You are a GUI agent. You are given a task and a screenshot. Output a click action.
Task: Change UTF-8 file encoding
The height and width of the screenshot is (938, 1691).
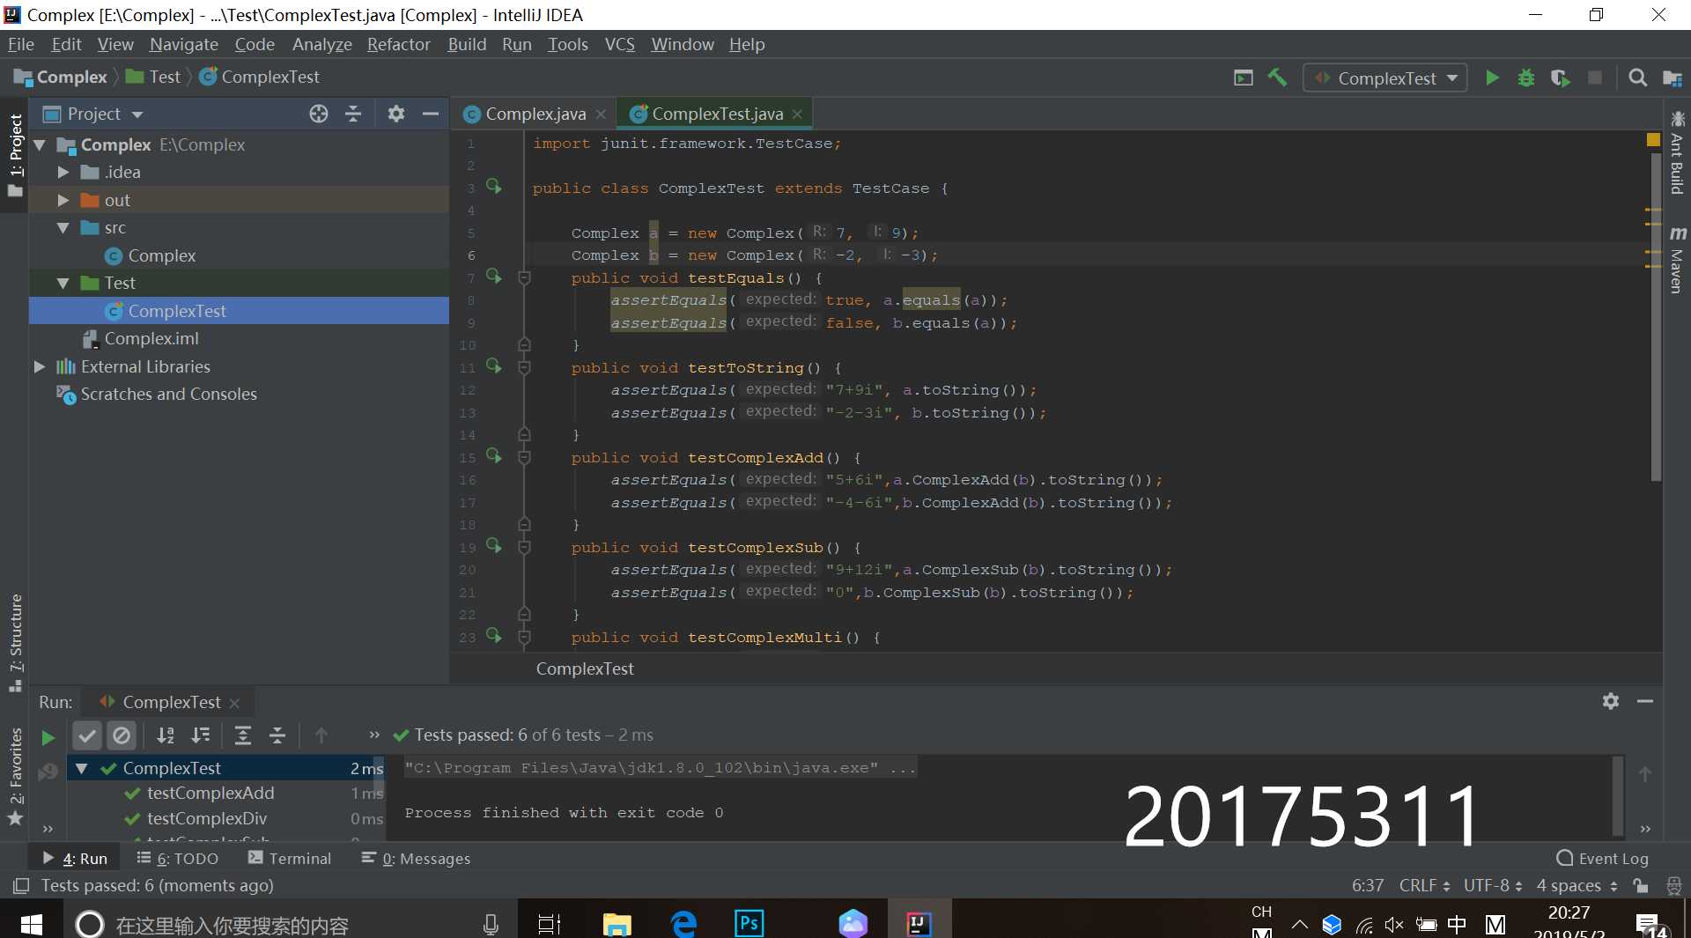[x=1493, y=885]
